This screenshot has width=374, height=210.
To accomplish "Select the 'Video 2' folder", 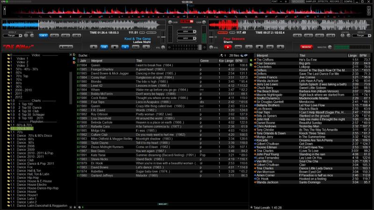I will pyautogui.click(x=22, y=62).
